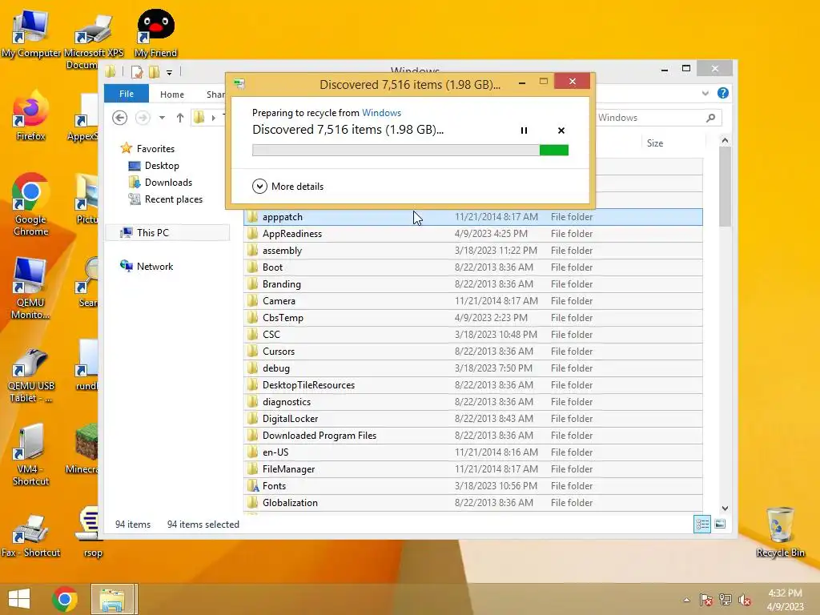
Task: Click New folder icon in title bar
Action: pyautogui.click(x=155, y=71)
